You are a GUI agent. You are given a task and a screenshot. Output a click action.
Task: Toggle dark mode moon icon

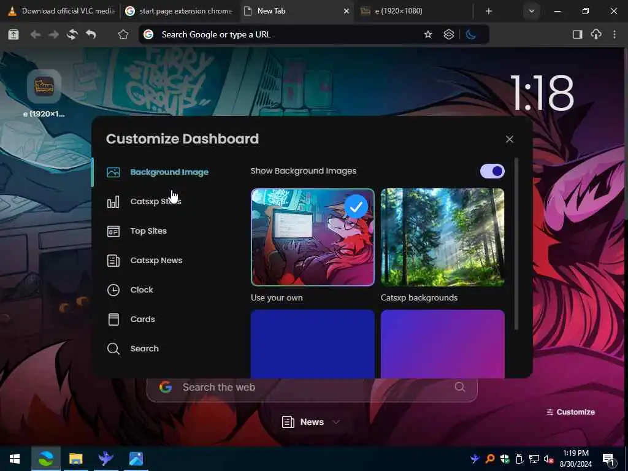(x=471, y=34)
